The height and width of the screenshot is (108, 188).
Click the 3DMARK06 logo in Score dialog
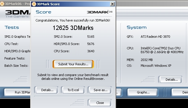click(99, 12)
